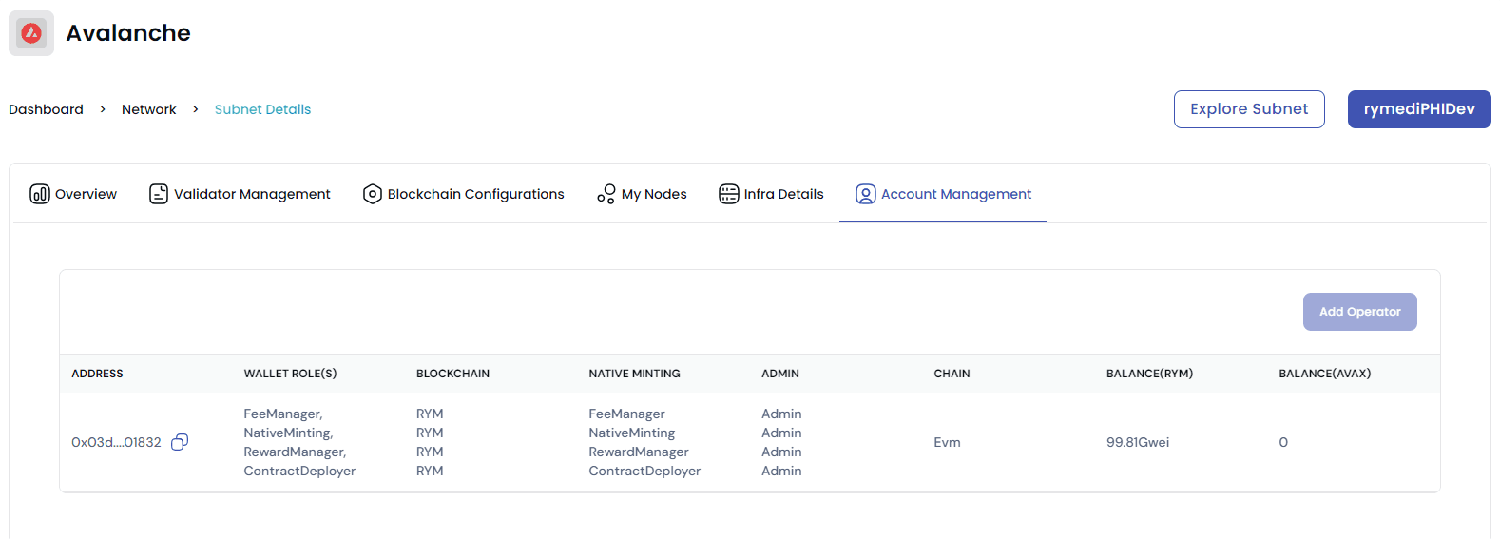Click the BALANCE(AVAX) column header
This screenshot has width=1500, height=539.
(1324, 374)
